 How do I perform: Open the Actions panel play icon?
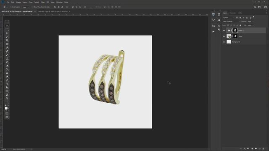point(213,32)
